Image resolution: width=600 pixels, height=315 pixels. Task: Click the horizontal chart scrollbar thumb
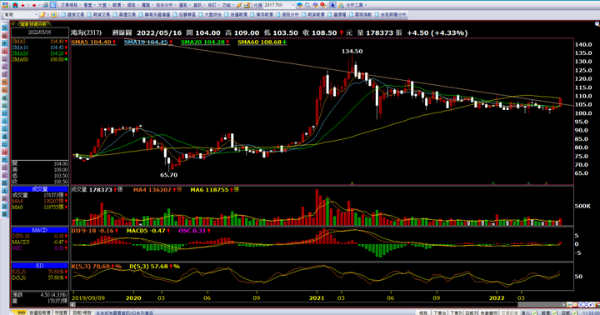pyautogui.click(x=539, y=305)
